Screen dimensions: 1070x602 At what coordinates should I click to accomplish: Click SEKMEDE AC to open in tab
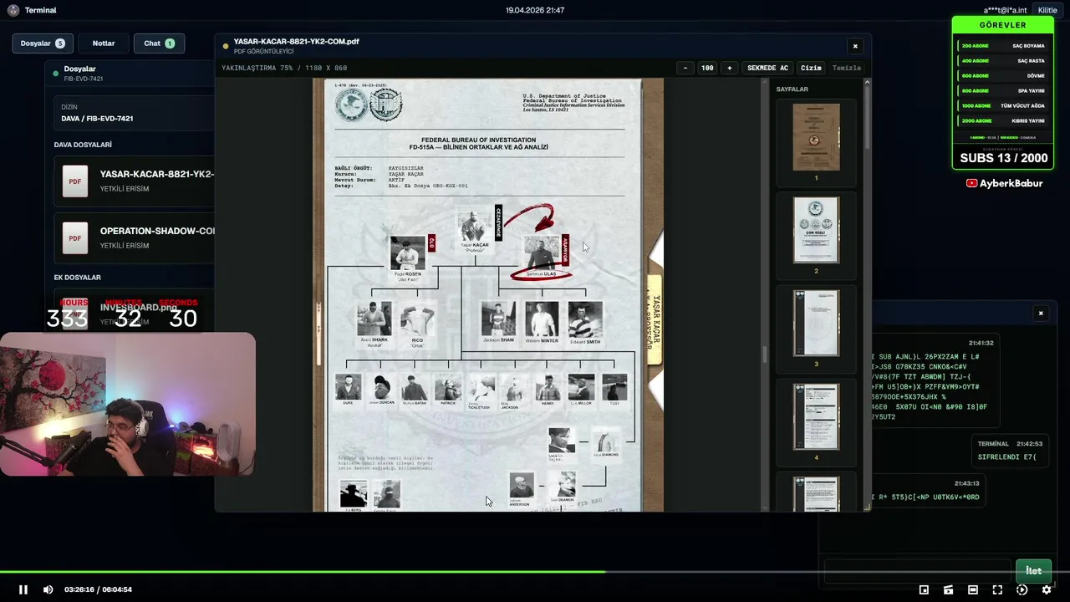point(767,68)
